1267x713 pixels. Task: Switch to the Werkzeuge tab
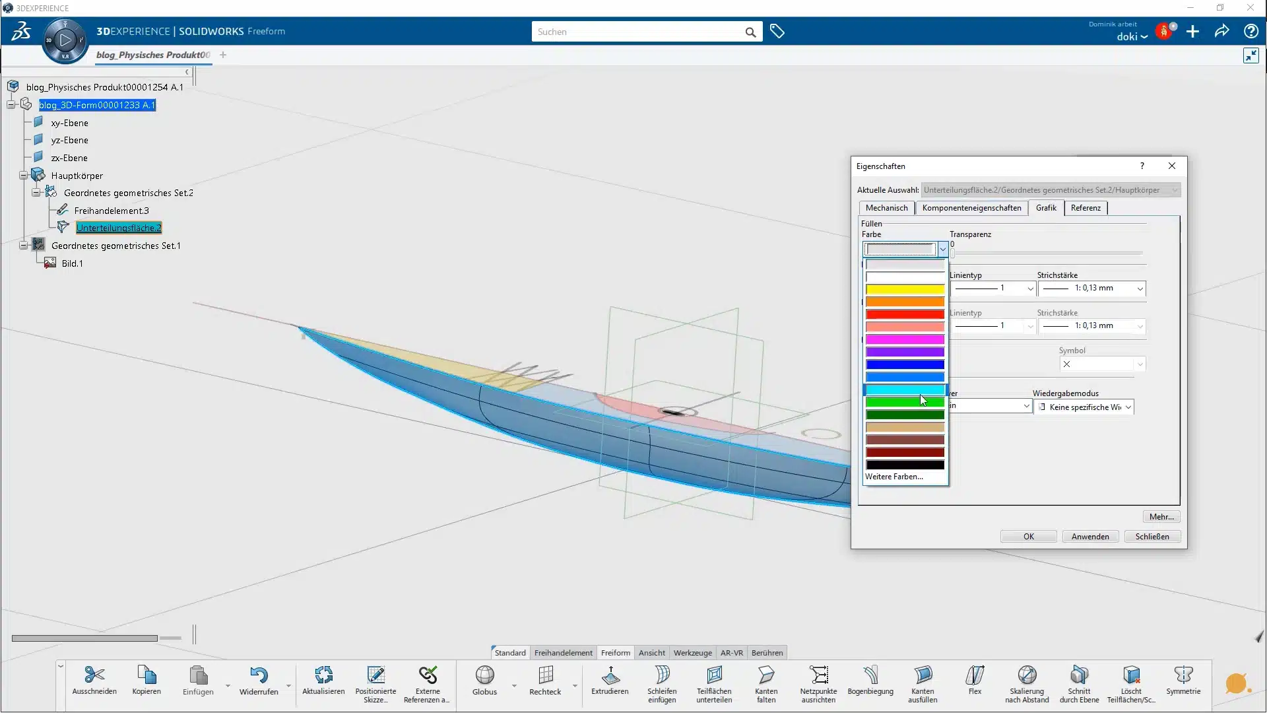click(693, 652)
